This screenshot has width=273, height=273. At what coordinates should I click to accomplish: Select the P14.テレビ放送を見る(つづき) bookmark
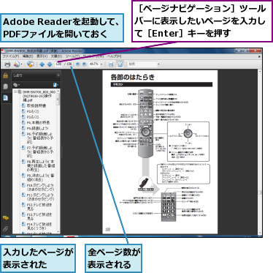(39, 226)
